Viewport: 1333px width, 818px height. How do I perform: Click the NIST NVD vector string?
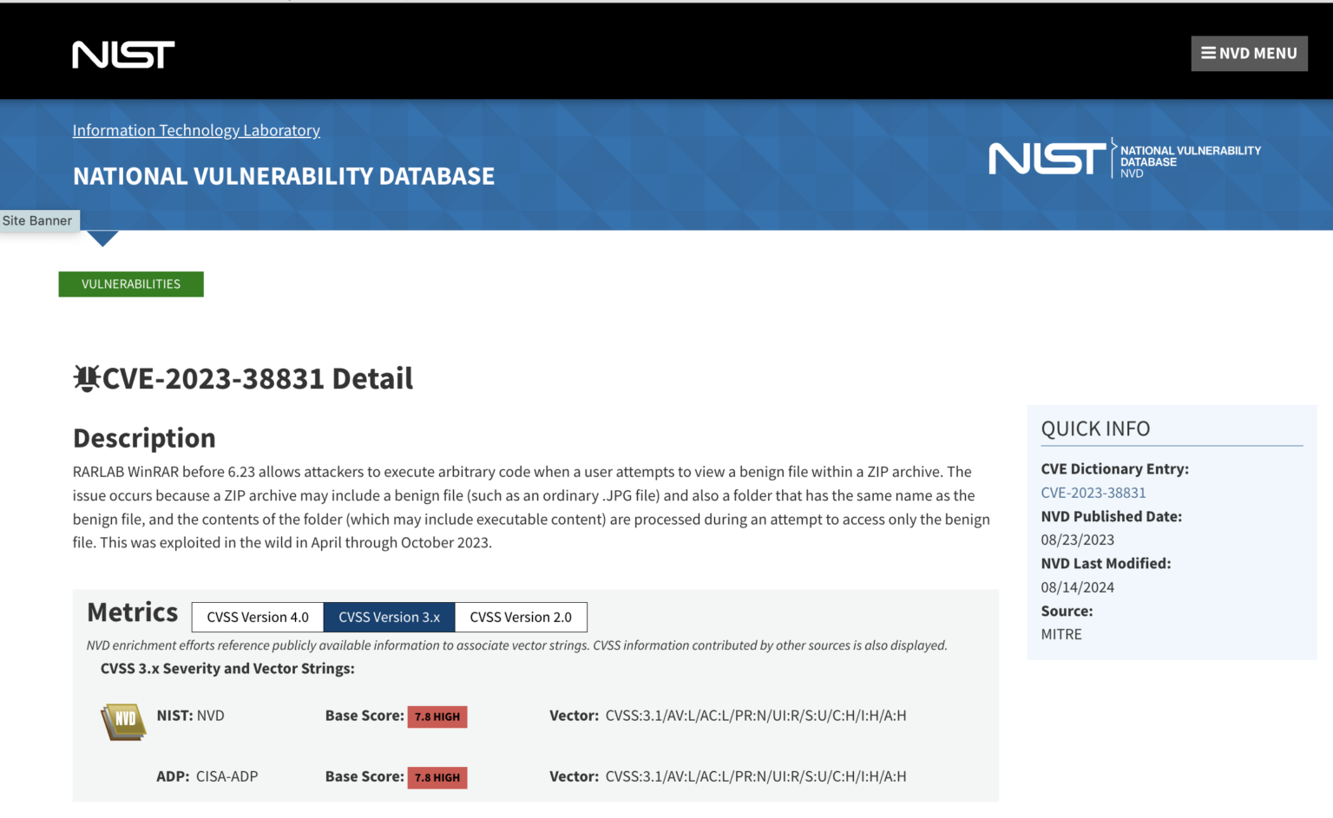pos(755,716)
